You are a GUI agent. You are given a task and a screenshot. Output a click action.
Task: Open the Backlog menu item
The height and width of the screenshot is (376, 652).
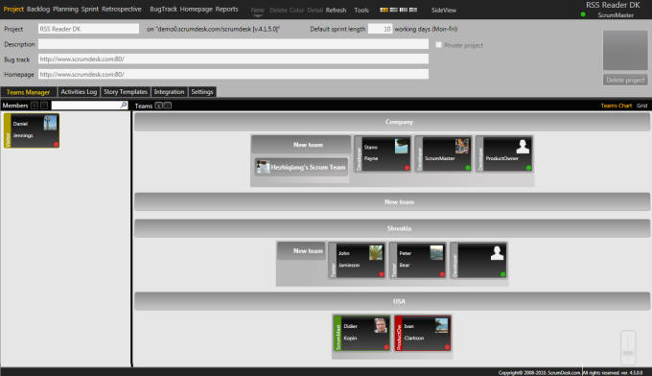click(38, 10)
